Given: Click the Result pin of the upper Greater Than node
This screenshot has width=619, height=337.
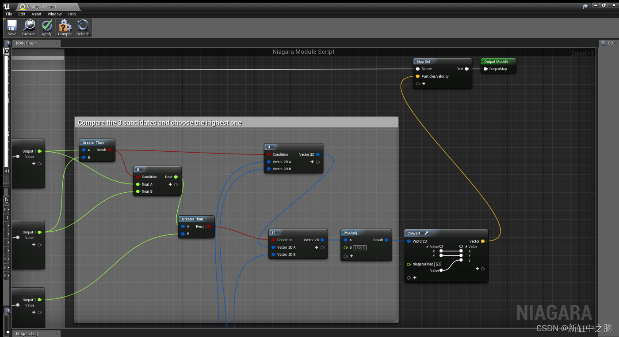Looking at the screenshot, I should (110, 150).
